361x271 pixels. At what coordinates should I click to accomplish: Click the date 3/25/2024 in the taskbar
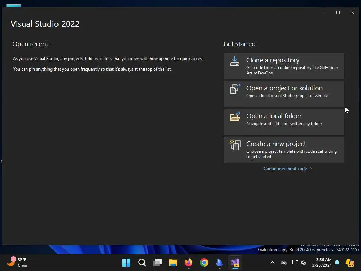[322, 265]
